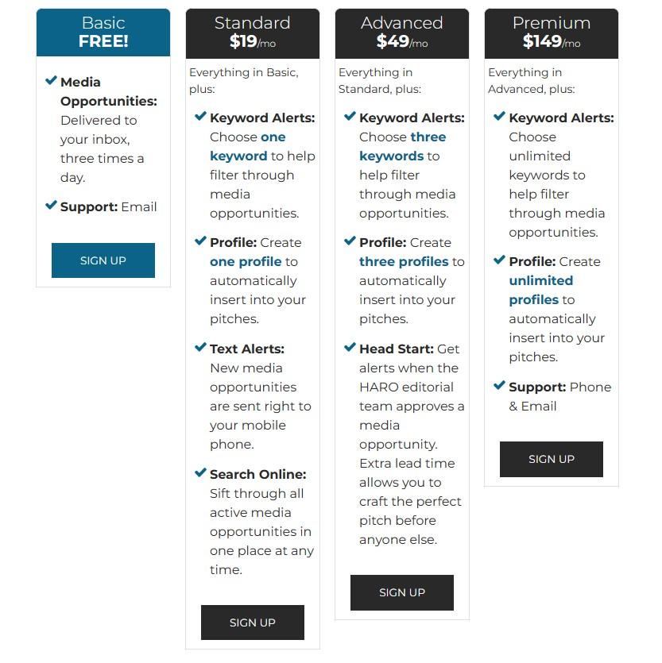Click the "three profiles" highlighted text

tap(404, 261)
